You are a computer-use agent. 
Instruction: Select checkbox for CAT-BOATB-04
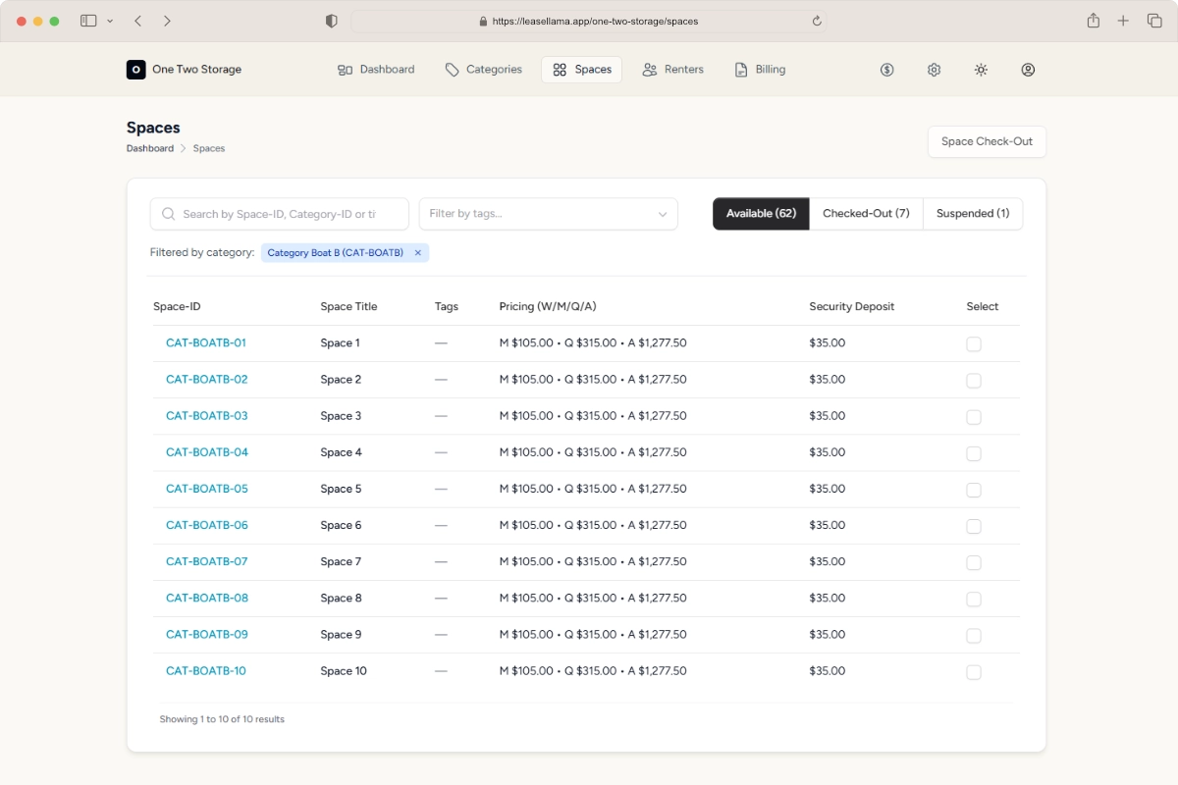point(974,453)
